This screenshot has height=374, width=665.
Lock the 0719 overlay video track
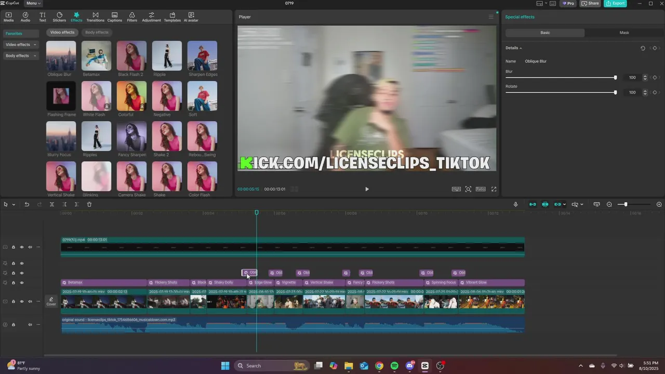pyautogui.click(x=14, y=247)
